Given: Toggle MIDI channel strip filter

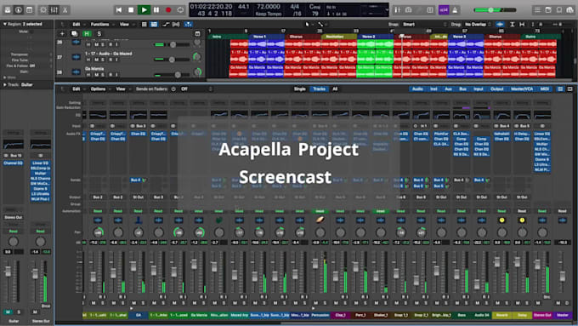Looking at the screenshot, I should coord(545,89).
